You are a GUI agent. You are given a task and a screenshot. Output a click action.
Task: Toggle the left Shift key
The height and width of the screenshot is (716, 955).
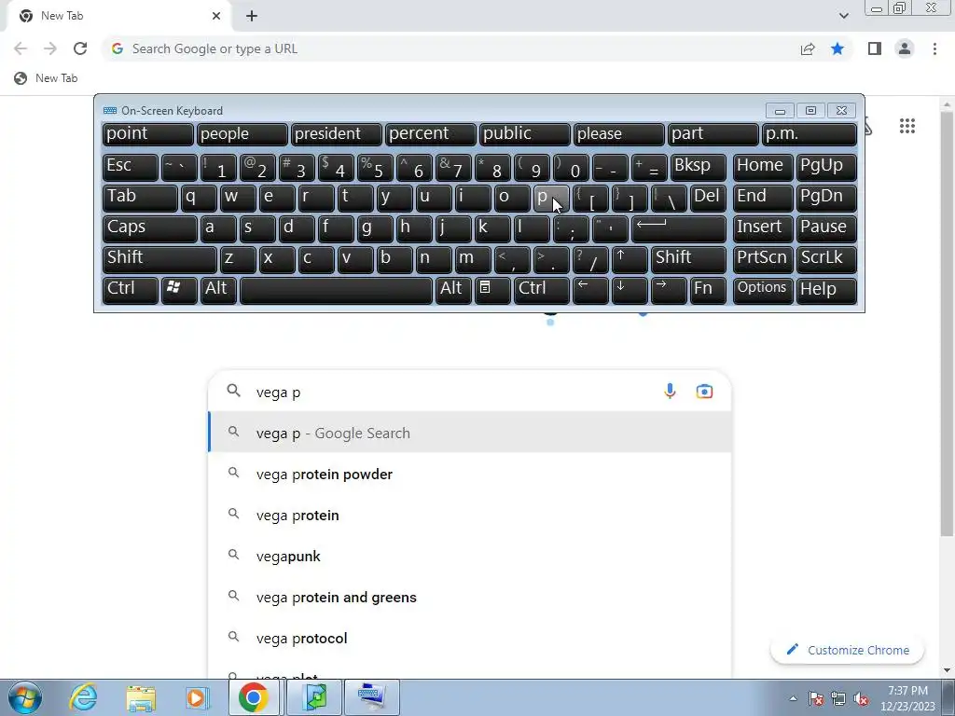pos(159,259)
